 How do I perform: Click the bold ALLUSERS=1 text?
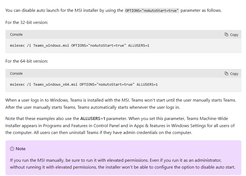coord(93,119)
